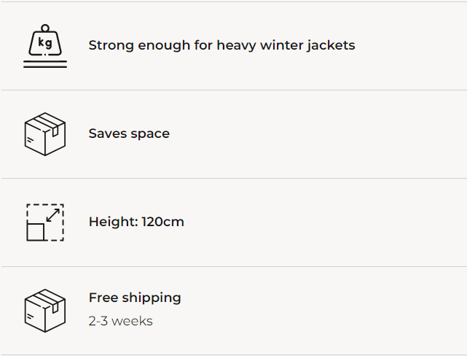
Task: Click the "120cm" value in the height row
Action: tap(162, 222)
